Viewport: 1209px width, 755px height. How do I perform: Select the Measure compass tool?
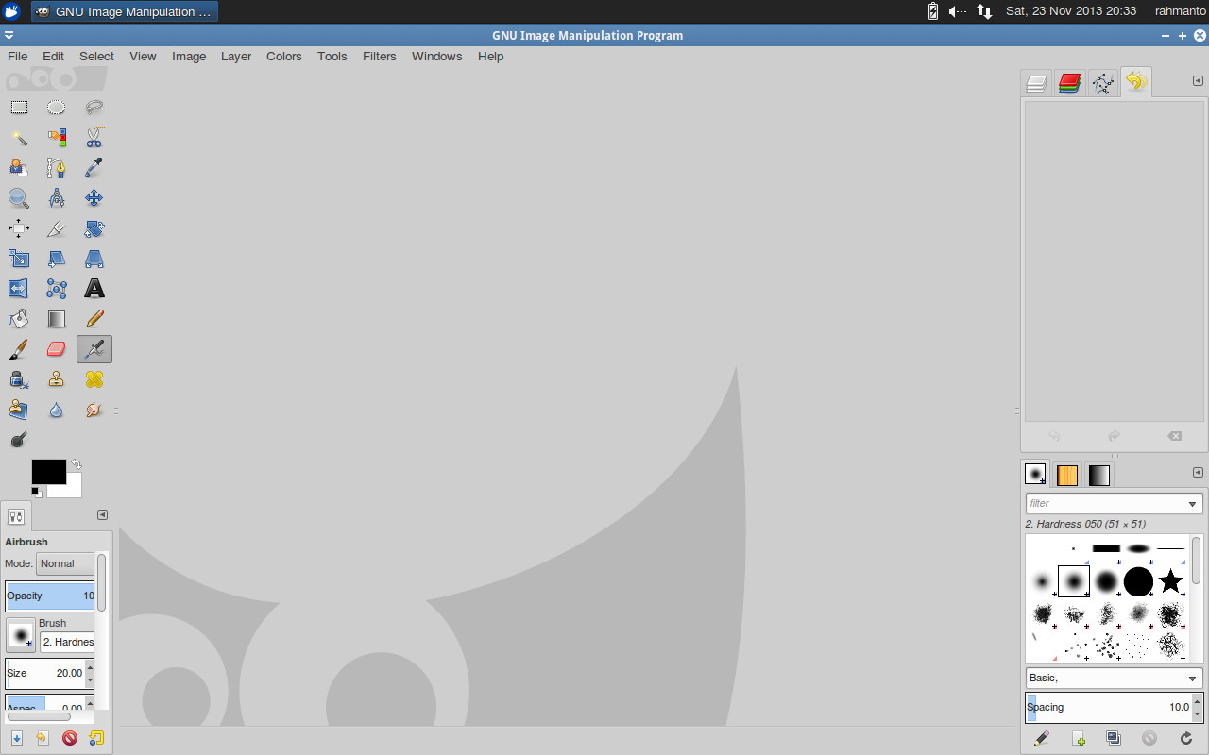click(x=57, y=198)
